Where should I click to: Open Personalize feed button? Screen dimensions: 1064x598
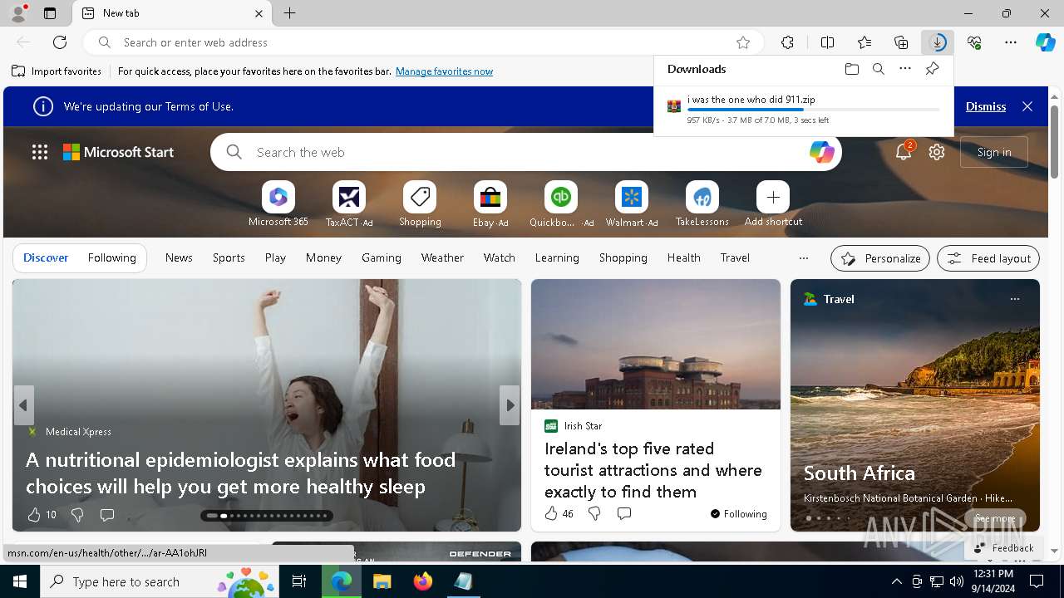click(x=879, y=258)
